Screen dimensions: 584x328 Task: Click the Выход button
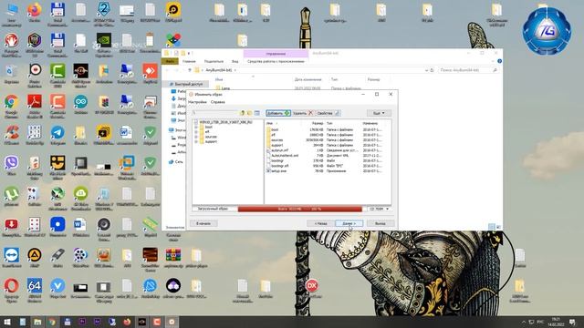[381, 223]
